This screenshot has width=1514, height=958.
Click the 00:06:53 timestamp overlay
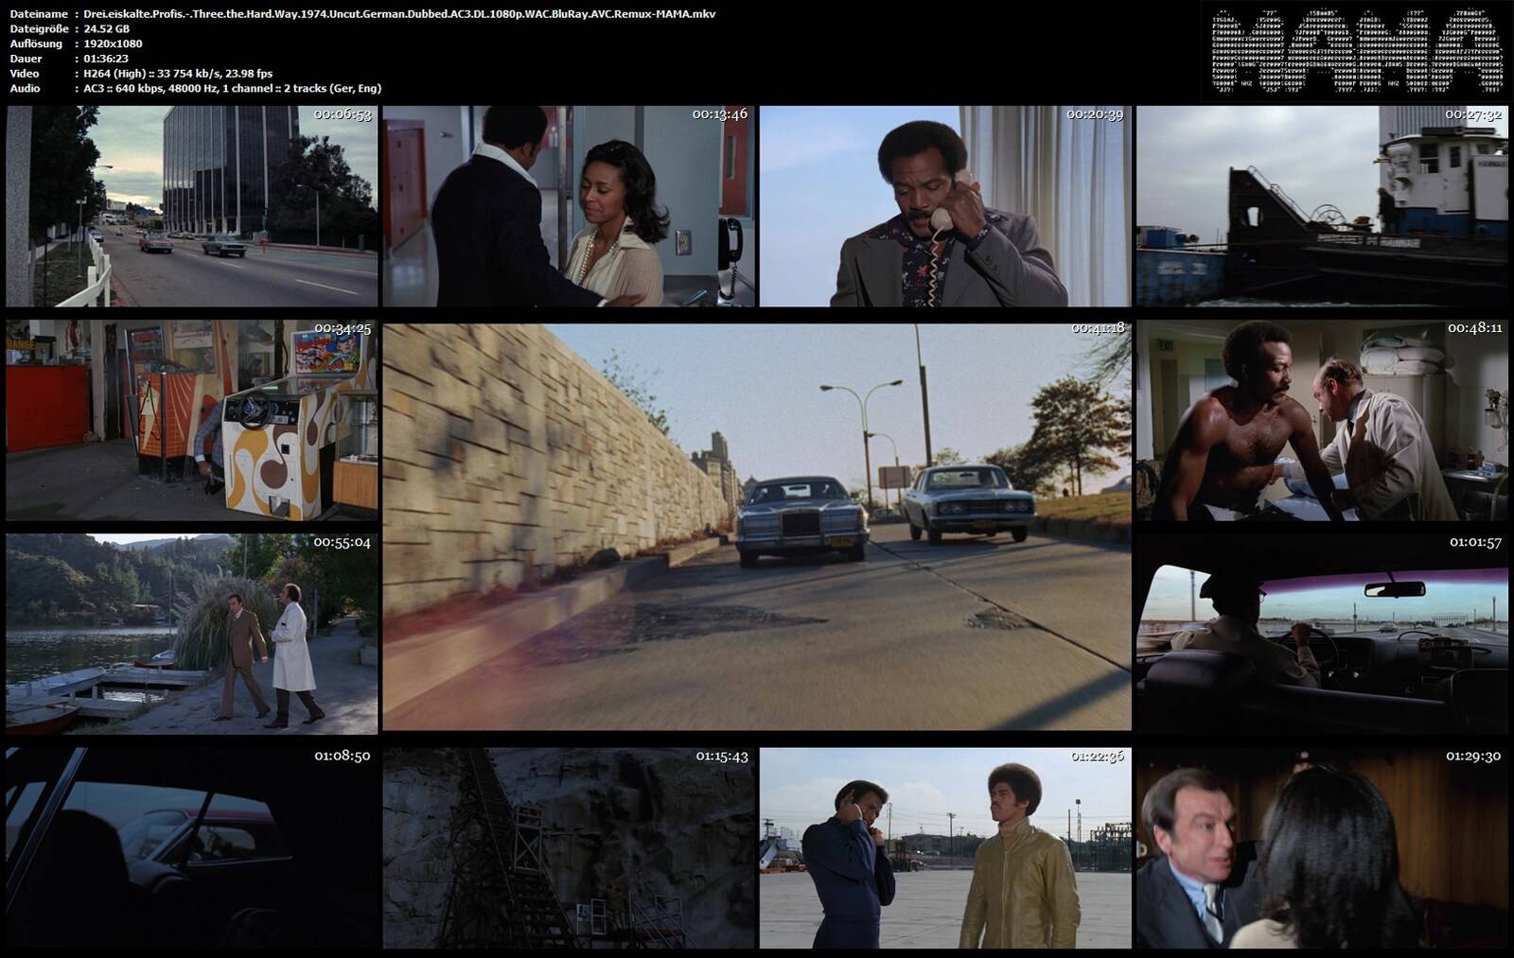(x=343, y=113)
